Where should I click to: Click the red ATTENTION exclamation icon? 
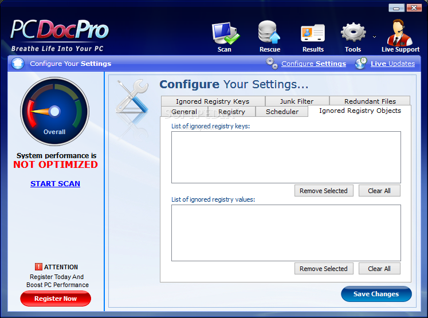coord(38,266)
